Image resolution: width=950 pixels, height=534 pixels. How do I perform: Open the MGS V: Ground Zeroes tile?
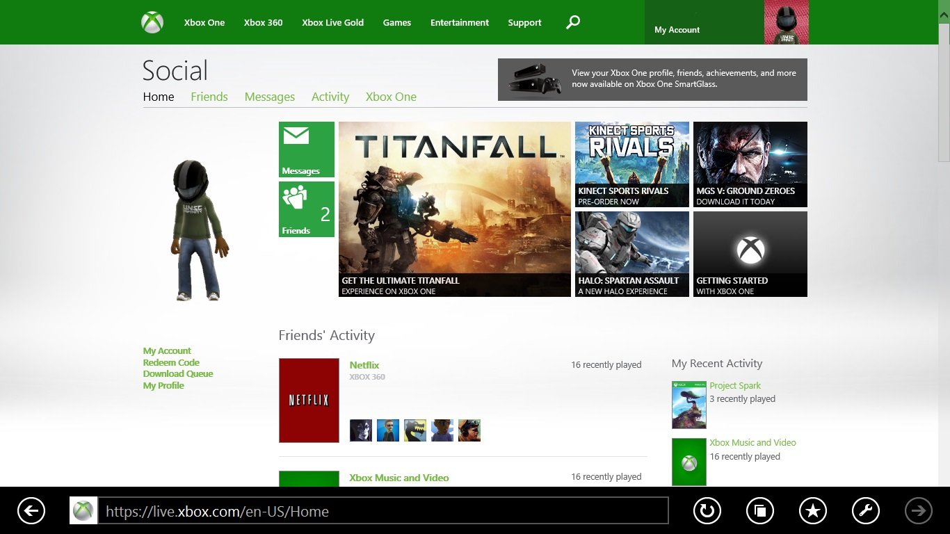750,164
